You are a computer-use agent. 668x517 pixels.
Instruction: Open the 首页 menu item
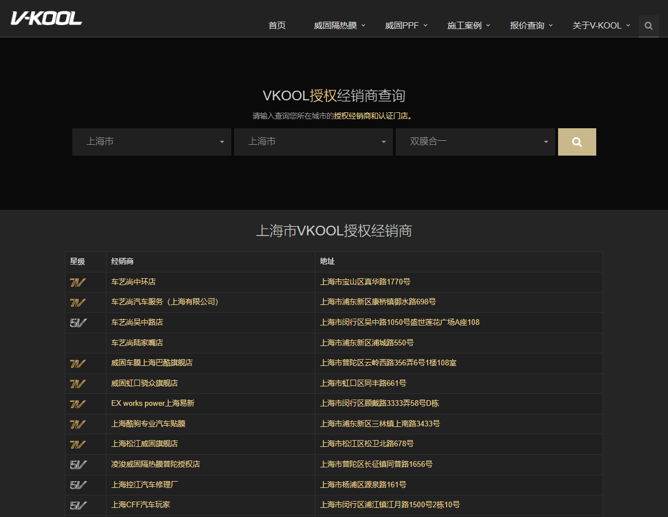click(277, 26)
